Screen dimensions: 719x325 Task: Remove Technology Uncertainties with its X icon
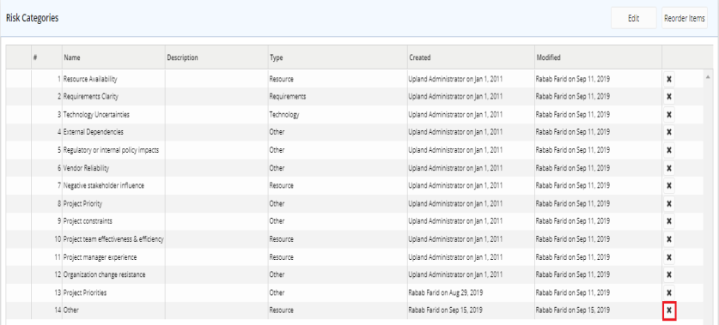click(668, 114)
